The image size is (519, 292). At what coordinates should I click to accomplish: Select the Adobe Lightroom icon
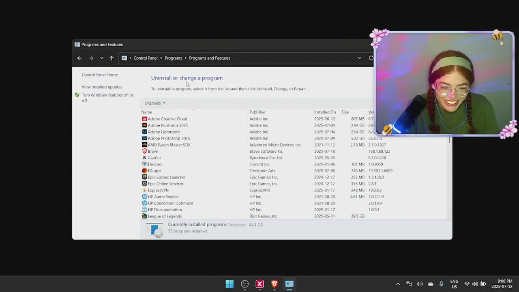(x=144, y=132)
